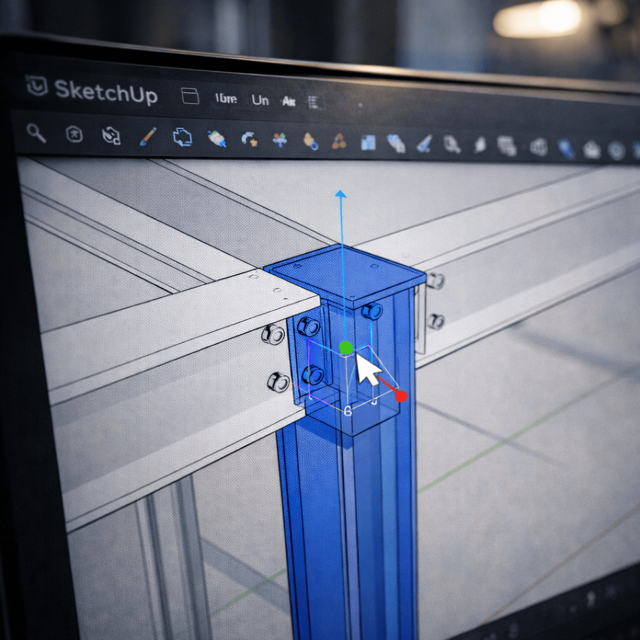Open the first text menu after window icon
This screenshot has width=640, height=640.
(x=226, y=99)
